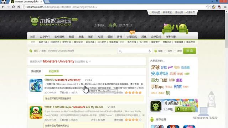Image resolution: width=228 pixels, height=128 pixels.
Task: Open the new tab button in the tab strip
Action: 47,1
